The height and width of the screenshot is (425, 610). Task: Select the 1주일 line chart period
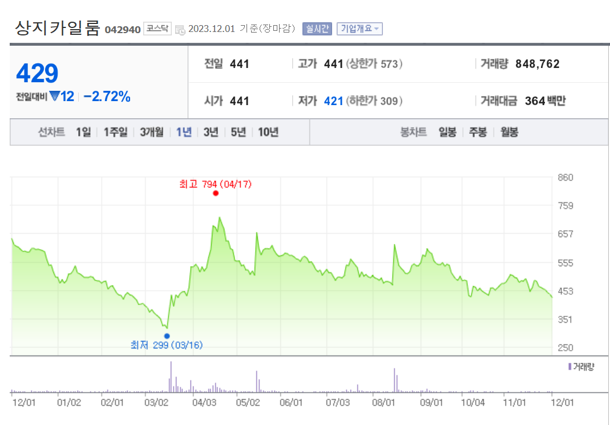[x=115, y=132]
